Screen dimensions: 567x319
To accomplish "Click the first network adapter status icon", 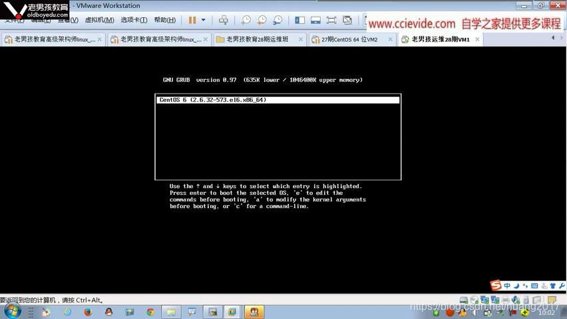I will point(484,300).
